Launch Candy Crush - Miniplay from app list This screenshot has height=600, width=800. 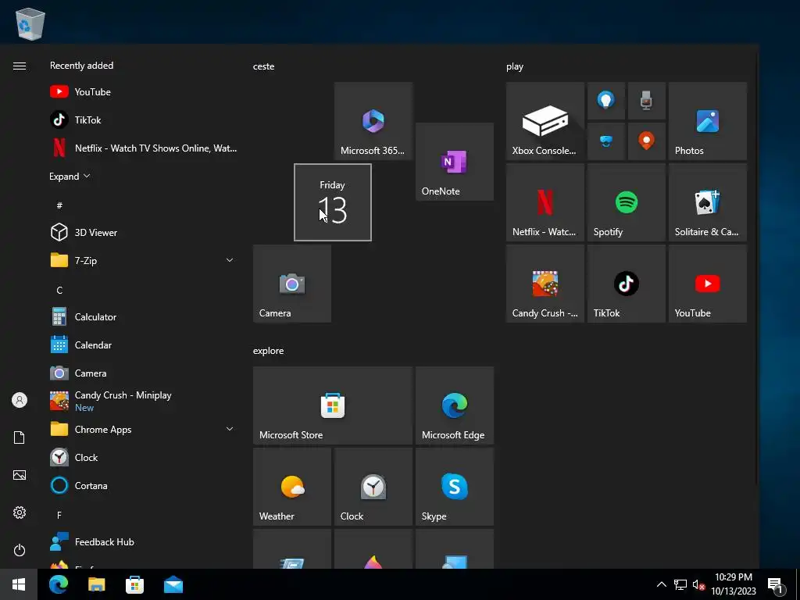point(143,401)
